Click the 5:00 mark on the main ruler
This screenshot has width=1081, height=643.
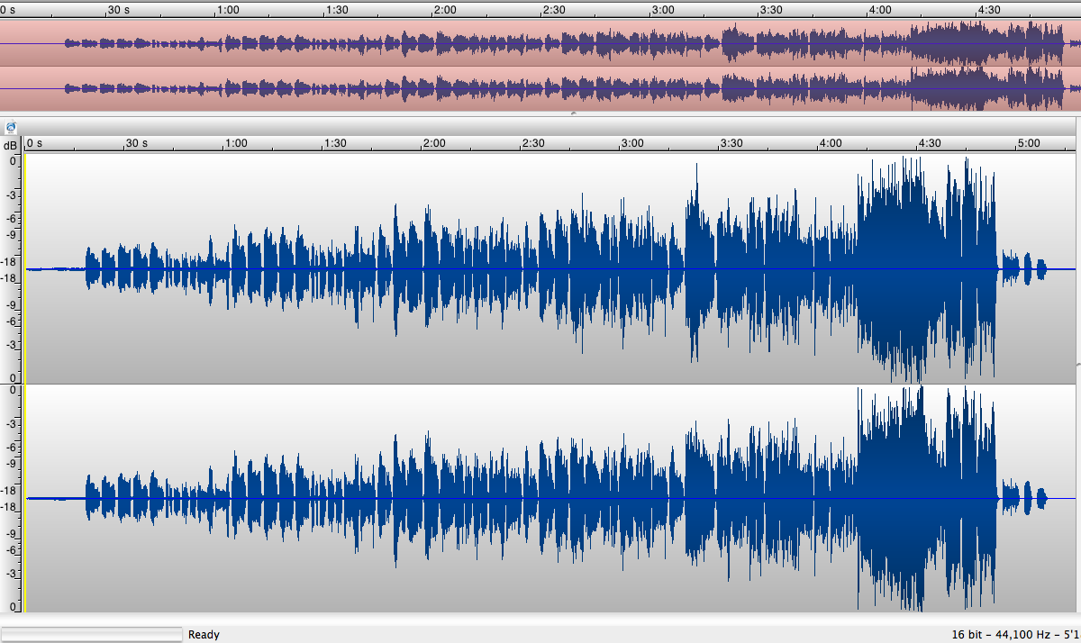click(x=1029, y=143)
